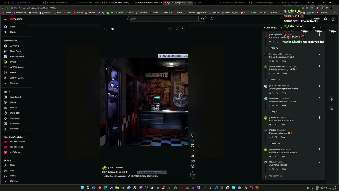
Task: Sort the comments list
Action: coord(314,28)
